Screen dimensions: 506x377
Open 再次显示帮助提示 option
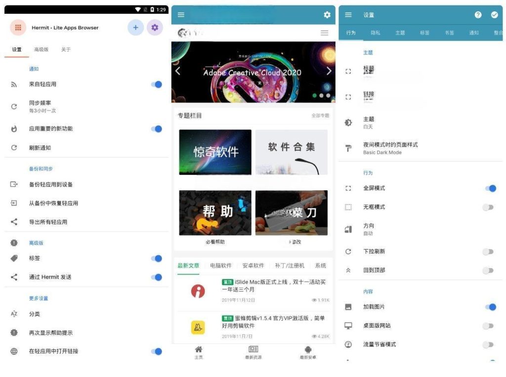point(86,333)
